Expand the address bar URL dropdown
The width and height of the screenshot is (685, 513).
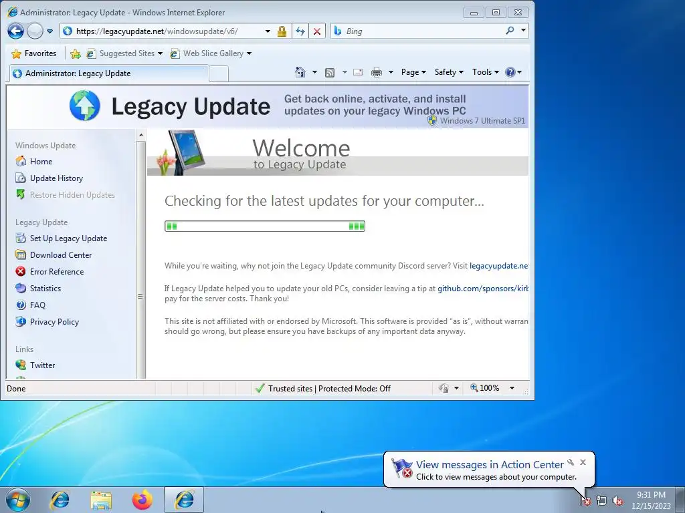point(268,31)
